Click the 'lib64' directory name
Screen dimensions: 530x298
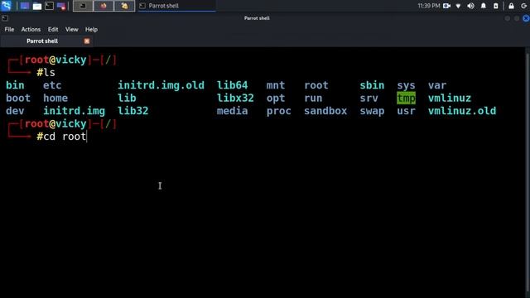tap(232, 85)
